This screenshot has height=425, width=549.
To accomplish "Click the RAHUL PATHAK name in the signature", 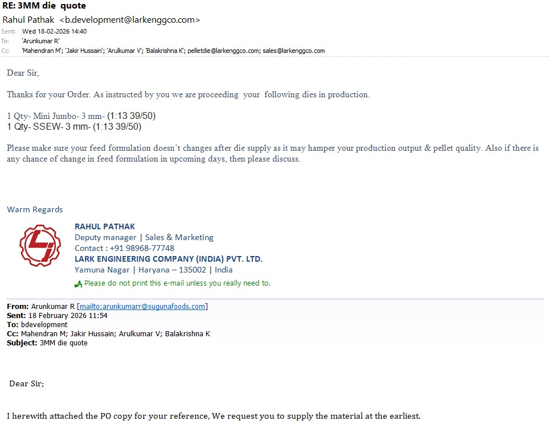I will (105, 226).
